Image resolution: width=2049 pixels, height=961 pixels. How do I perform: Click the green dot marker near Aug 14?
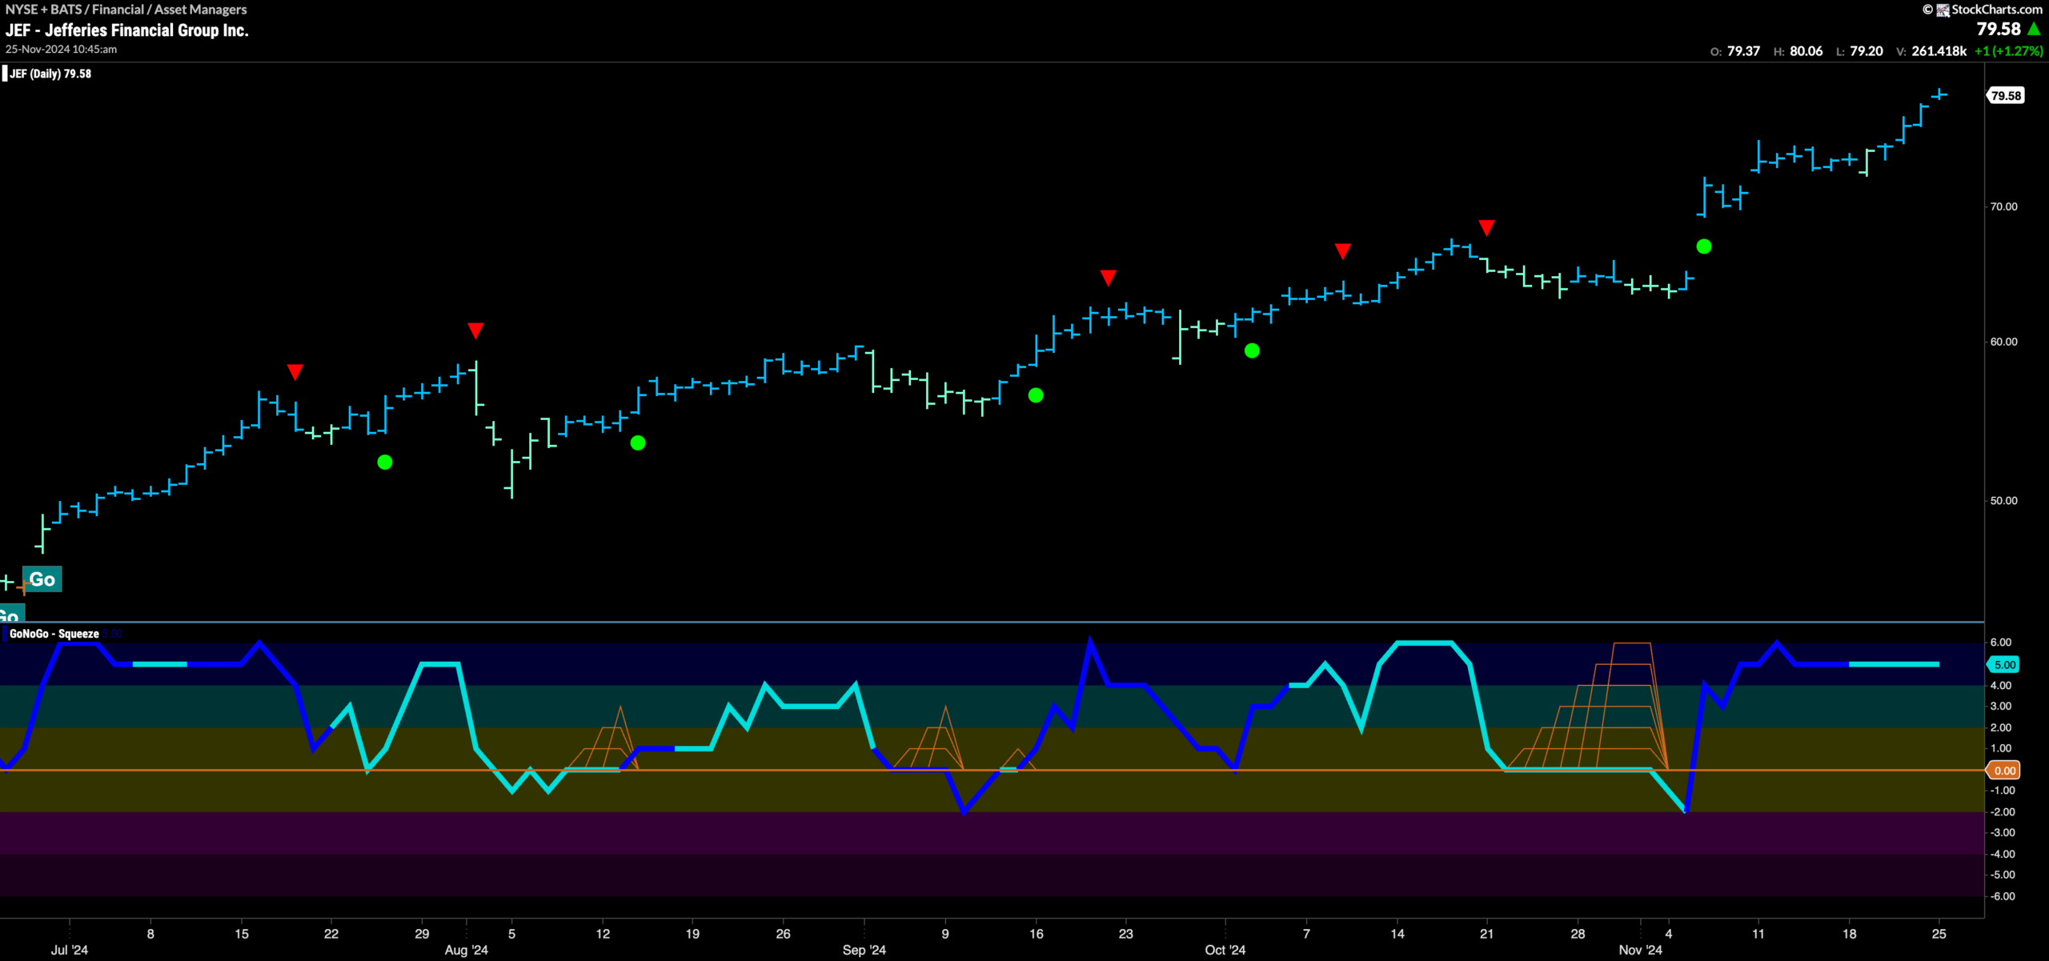pos(638,442)
